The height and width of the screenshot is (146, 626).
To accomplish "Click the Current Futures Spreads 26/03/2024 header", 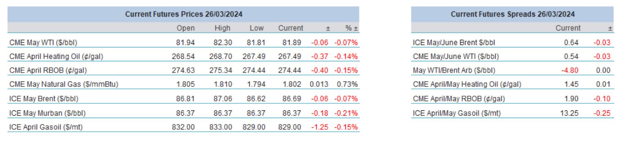I will point(513,14).
